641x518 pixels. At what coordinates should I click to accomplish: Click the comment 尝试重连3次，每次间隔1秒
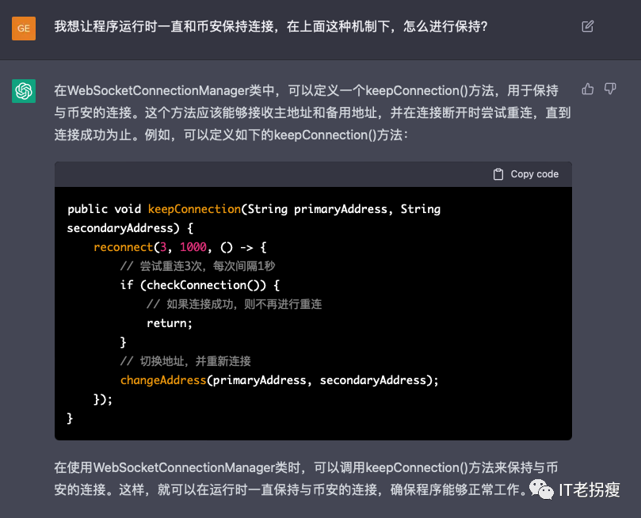coord(197,266)
